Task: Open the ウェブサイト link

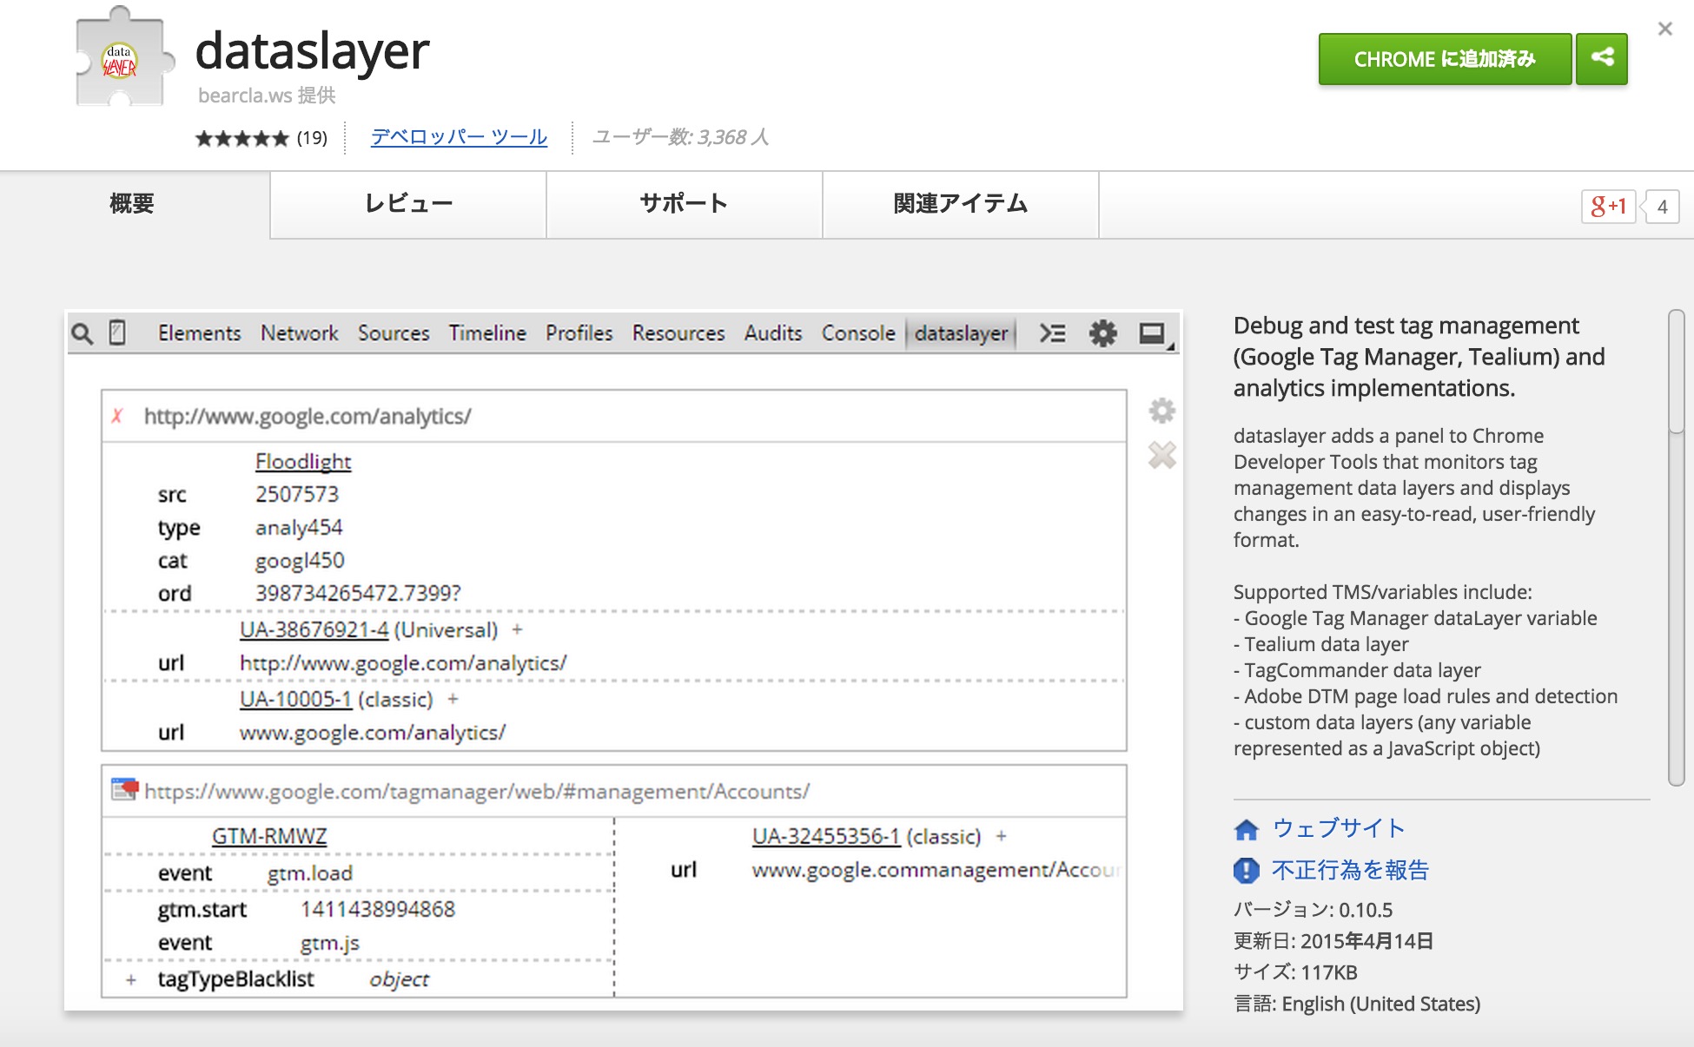Action: [1338, 828]
